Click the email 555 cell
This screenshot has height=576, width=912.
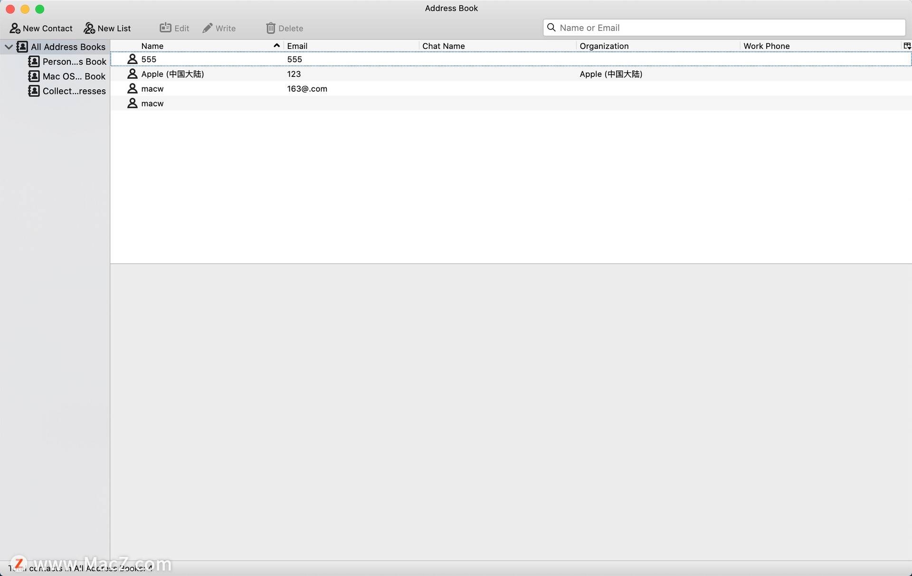(294, 59)
